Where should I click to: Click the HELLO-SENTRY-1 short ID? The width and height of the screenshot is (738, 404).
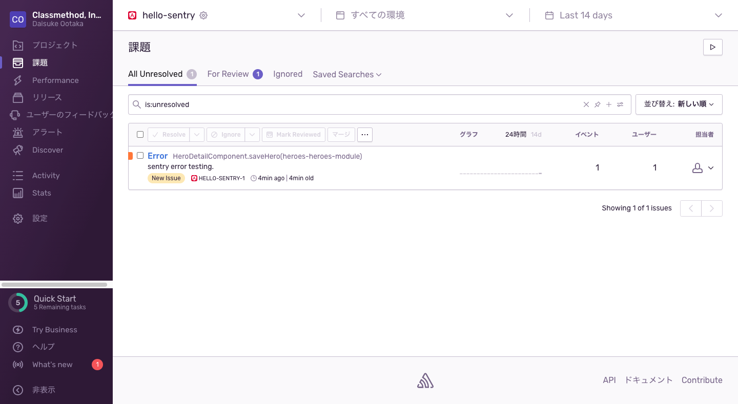[221, 178]
